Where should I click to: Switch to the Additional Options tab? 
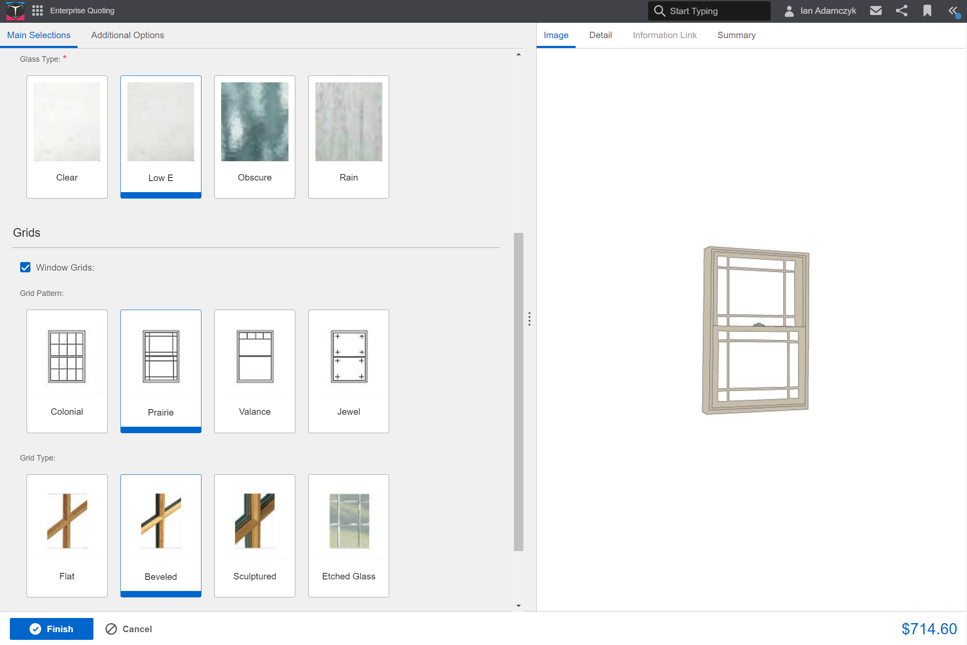point(127,35)
